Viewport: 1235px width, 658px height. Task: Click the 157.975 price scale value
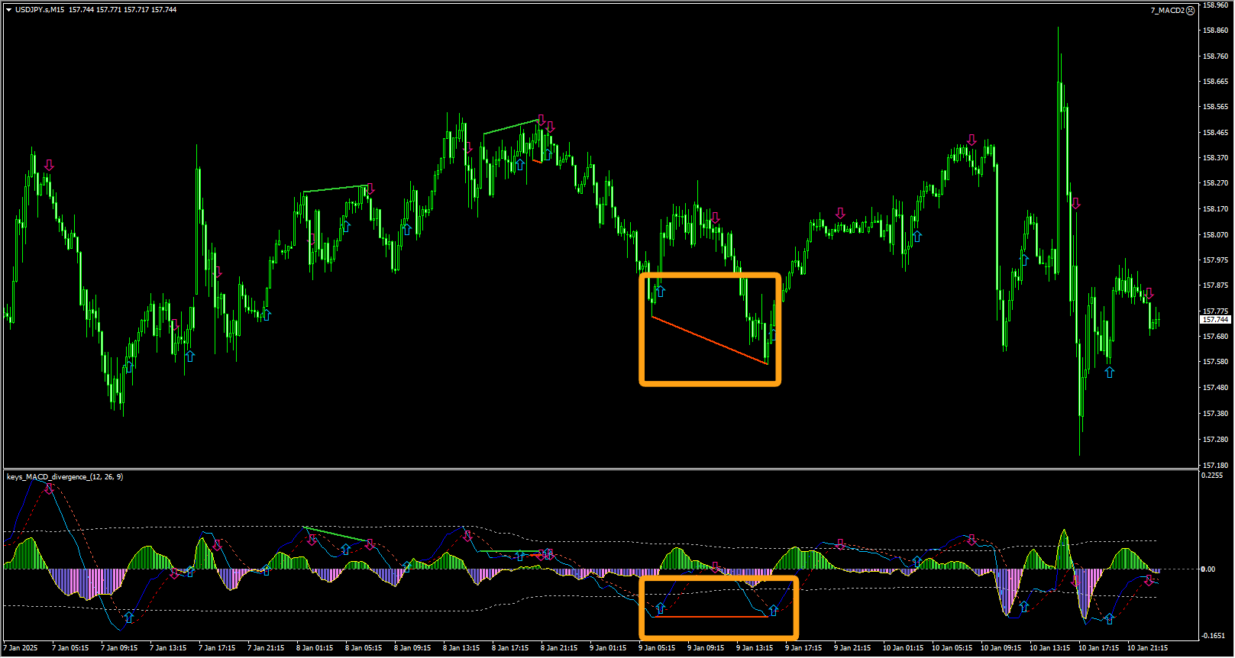pos(1215,260)
